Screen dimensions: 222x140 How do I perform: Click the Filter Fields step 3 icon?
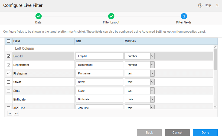point(184,16)
